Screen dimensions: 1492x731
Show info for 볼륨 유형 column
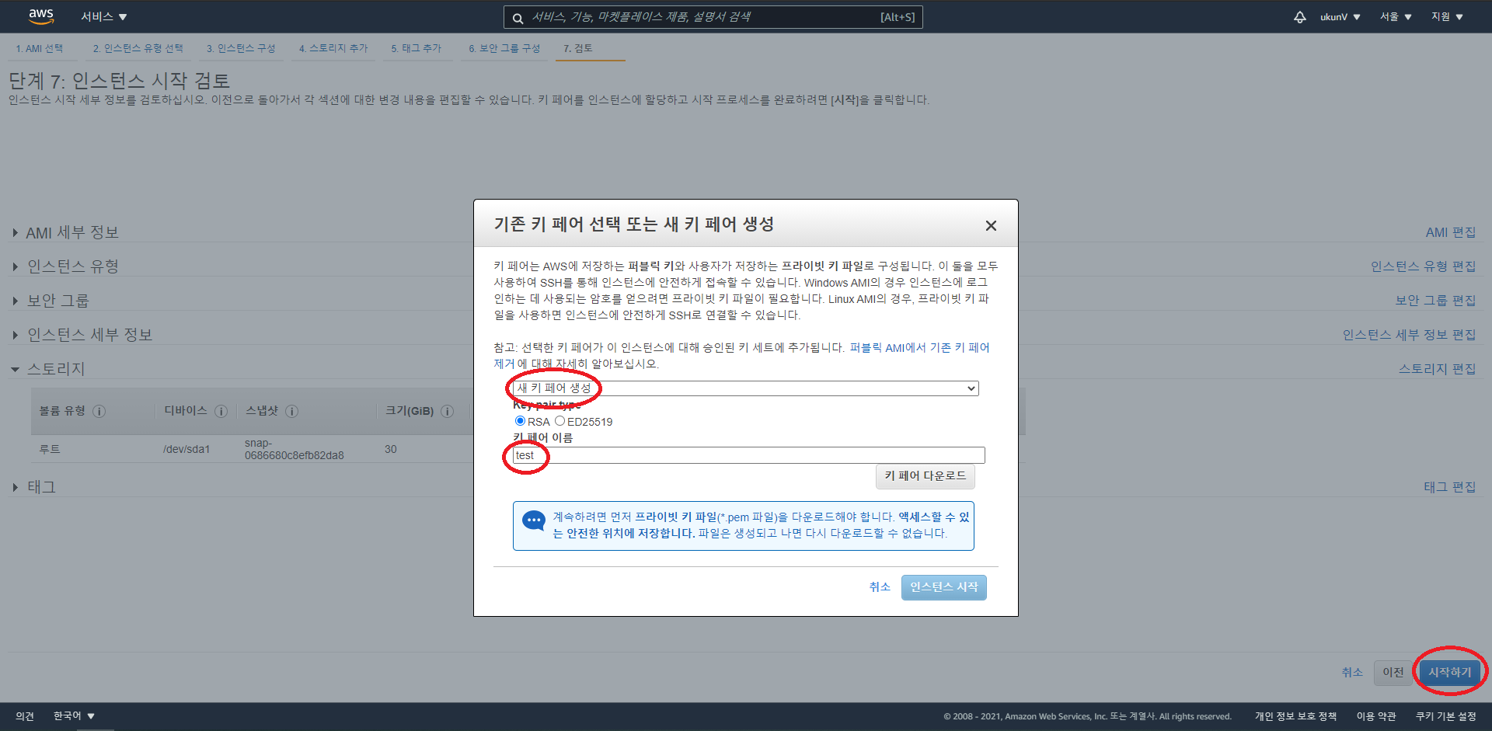99,412
